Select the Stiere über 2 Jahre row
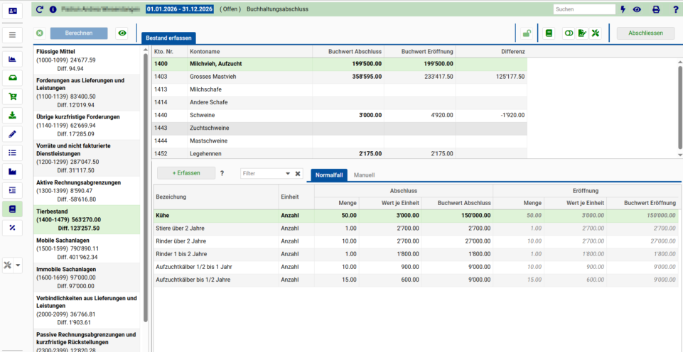The height and width of the screenshot is (352, 683). [416, 228]
